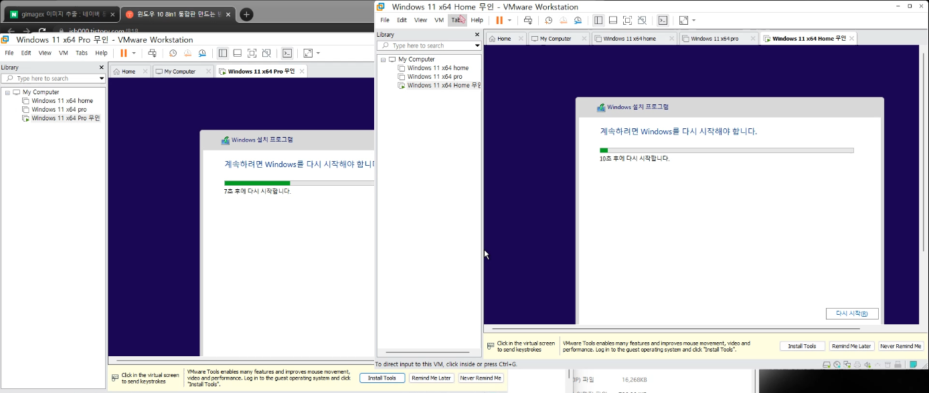This screenshot has height=393, width=929.
Task: Enter full screen mode in the Home window
Action: click(627, 20)
